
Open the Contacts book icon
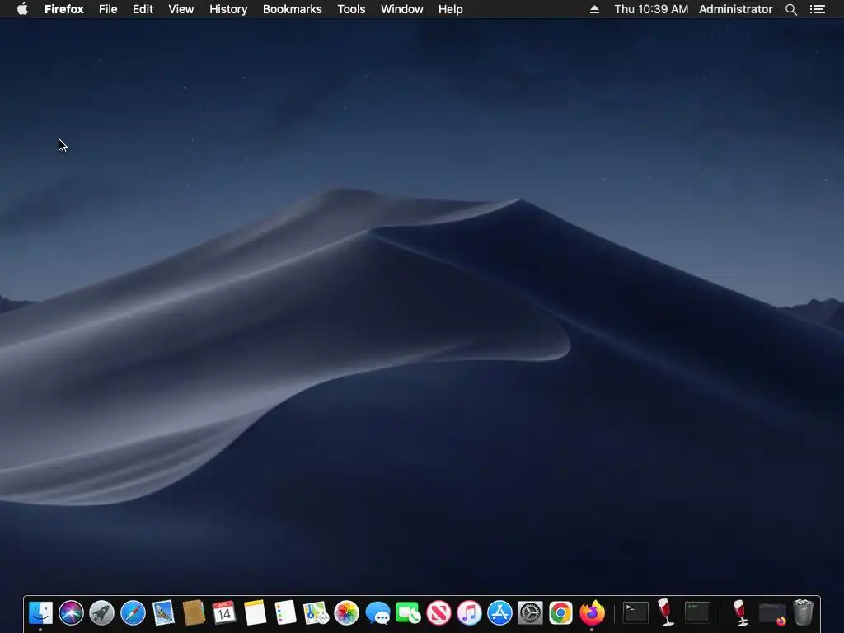(194, 612)
